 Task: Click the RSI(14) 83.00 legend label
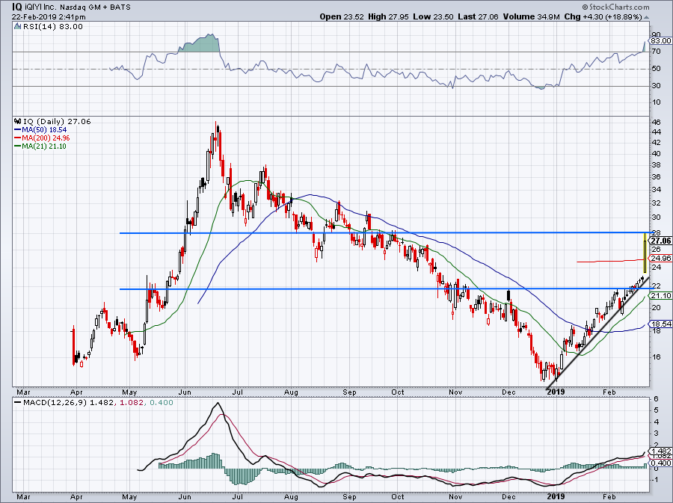point(53,27)
